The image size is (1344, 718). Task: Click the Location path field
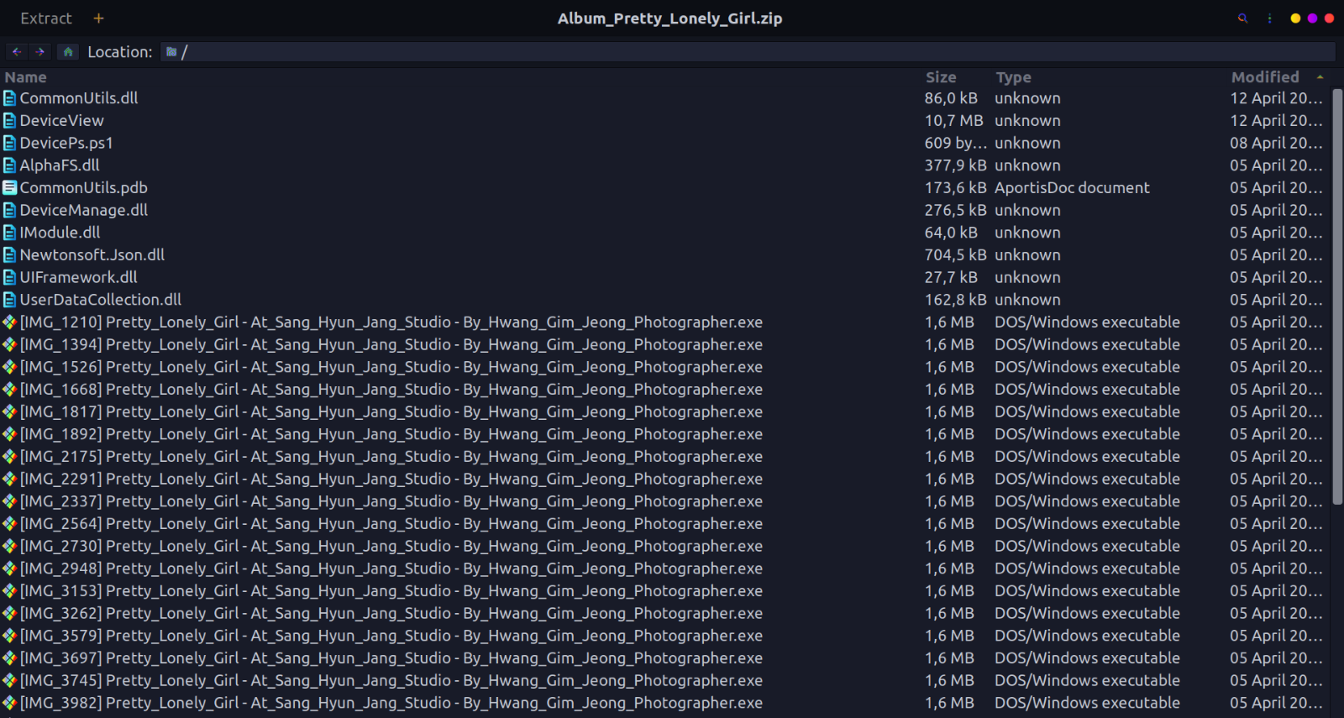748,52
